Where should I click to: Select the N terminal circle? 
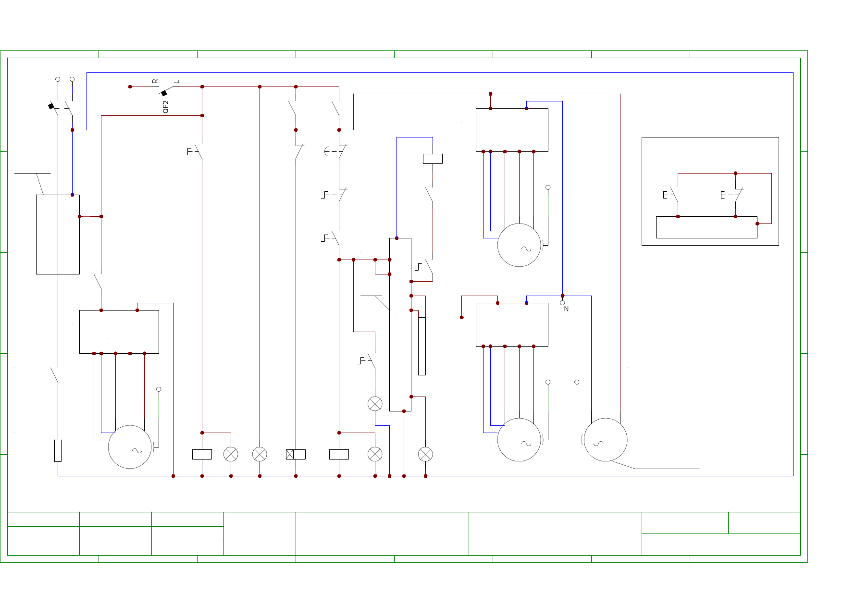click(562, 303)
